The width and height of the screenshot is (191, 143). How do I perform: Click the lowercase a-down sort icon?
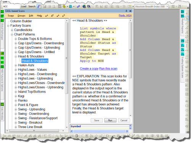click(x=58, y=16)
